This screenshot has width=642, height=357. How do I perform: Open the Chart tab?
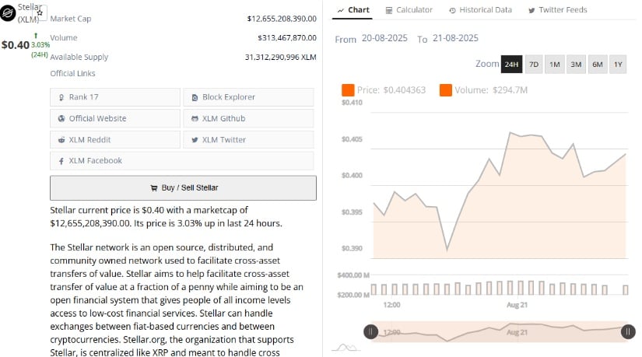pyautogui.click(x=353, y=10)
